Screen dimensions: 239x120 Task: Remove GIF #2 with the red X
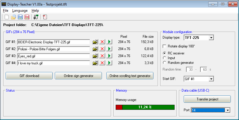102,49
